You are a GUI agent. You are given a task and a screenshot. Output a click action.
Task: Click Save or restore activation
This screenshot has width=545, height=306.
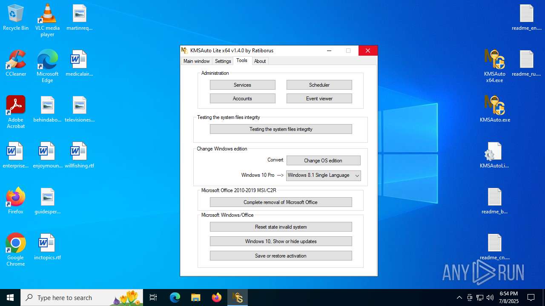pos(281,256)
